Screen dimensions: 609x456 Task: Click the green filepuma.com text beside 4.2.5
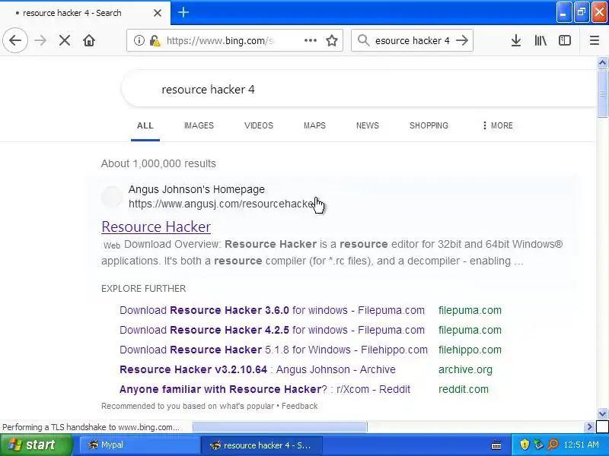tap(470, 330)
